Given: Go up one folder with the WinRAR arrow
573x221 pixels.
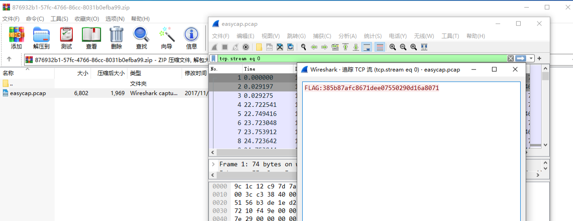Looking at the screenshot, I should [x=9, y=59].
